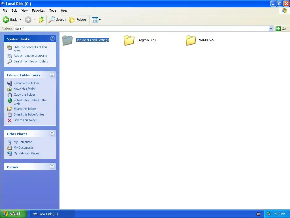Click Rename this folder link
The width and height of the screenshot is (290, 218).
tap(26, 83)
